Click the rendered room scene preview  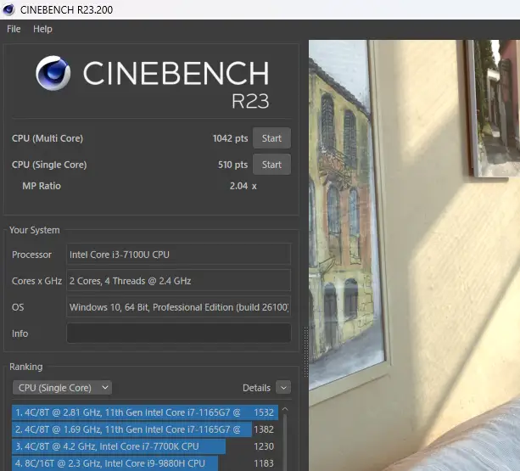tap(414, 255)
